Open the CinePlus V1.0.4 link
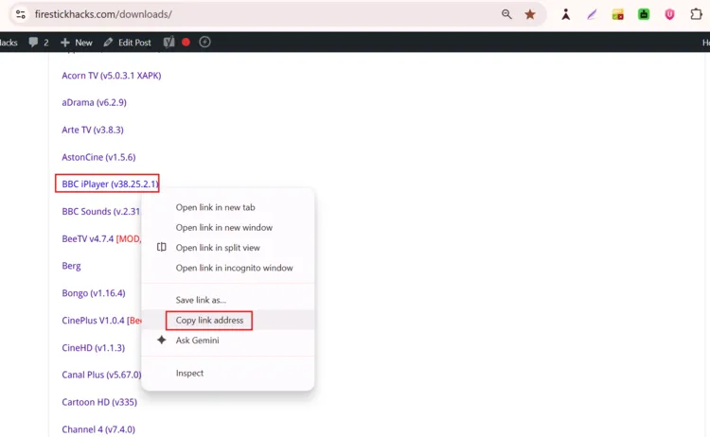 coord(101,321)
